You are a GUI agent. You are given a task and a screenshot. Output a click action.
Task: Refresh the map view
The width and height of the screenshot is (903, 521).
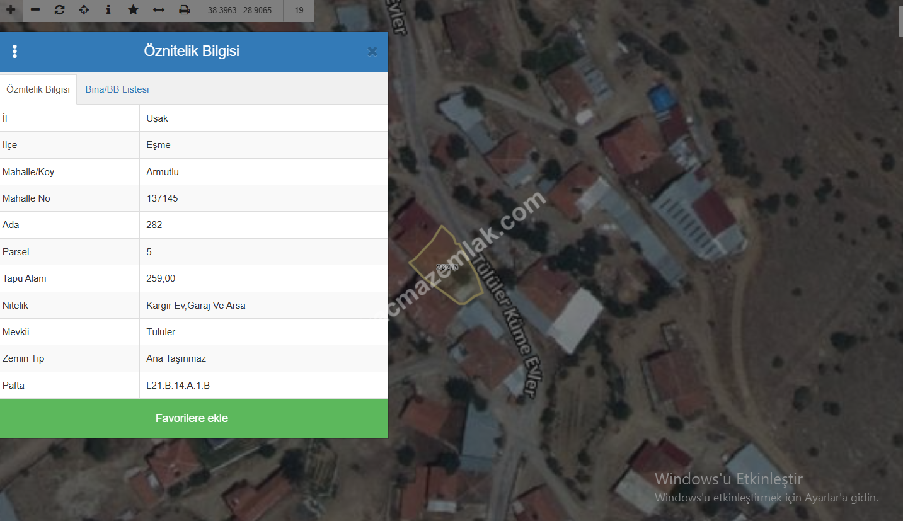tap(60, 10)
